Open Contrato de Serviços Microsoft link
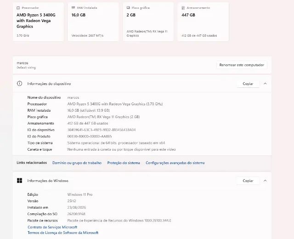 (52, 227)
